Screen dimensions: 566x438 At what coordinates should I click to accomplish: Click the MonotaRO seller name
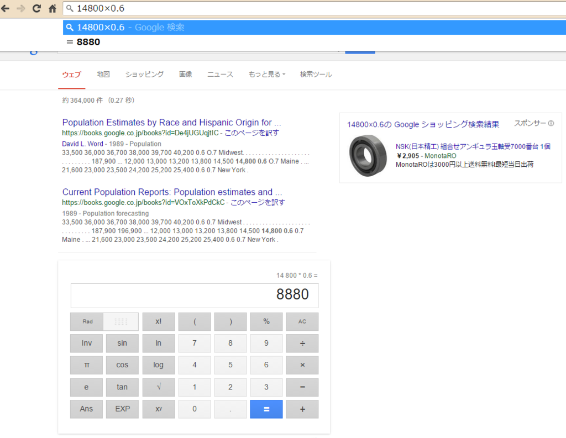(x=441, y=156)
